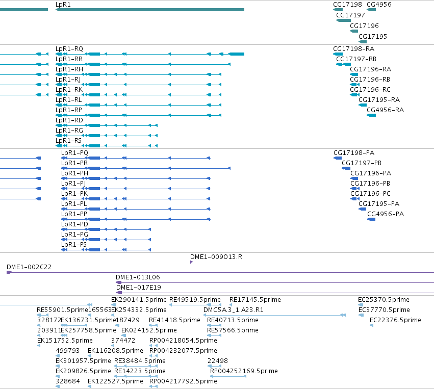Select the CG17197-PB protein label
The height and width of the screenshot is (389, 434).
(362, 163)
